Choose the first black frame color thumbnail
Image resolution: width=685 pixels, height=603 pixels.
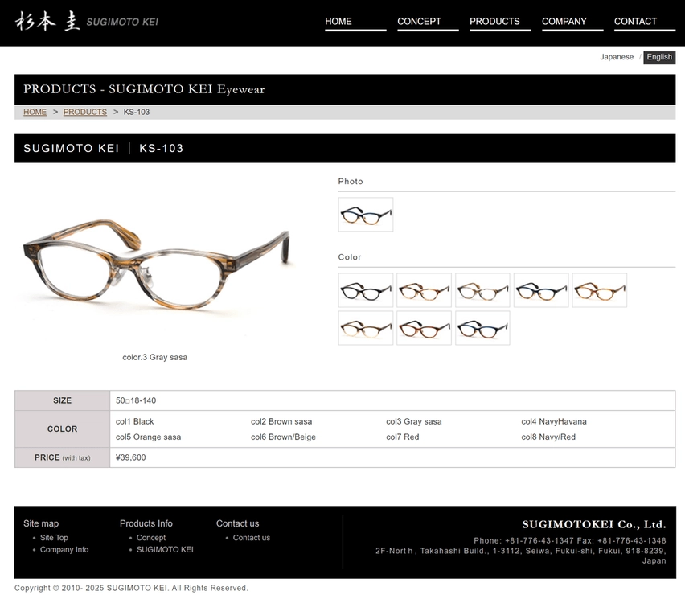click(366, 290)
